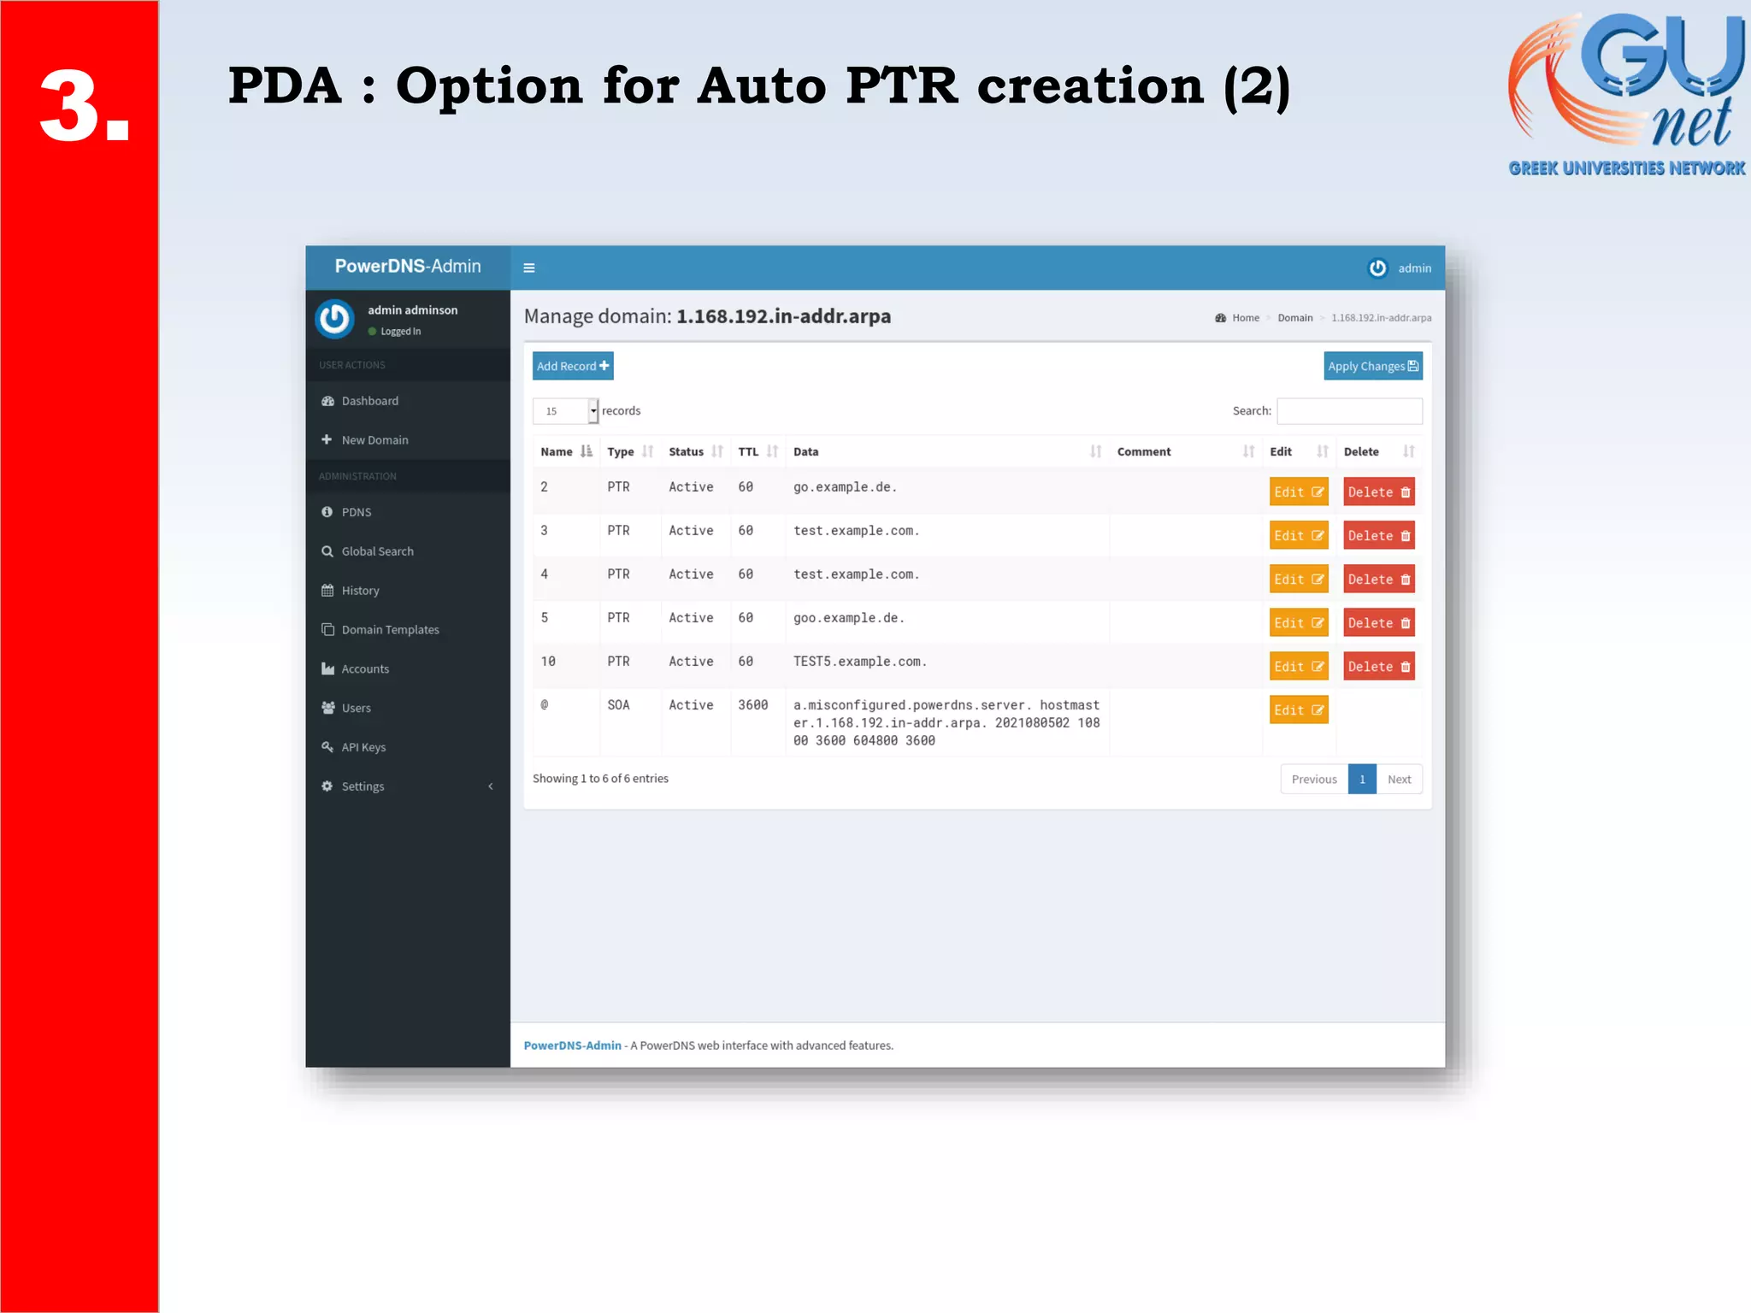This screenshot has width=1751, height=1313.
Task: Delete the TEST5.example.com. record
Action: point(1379,667)
